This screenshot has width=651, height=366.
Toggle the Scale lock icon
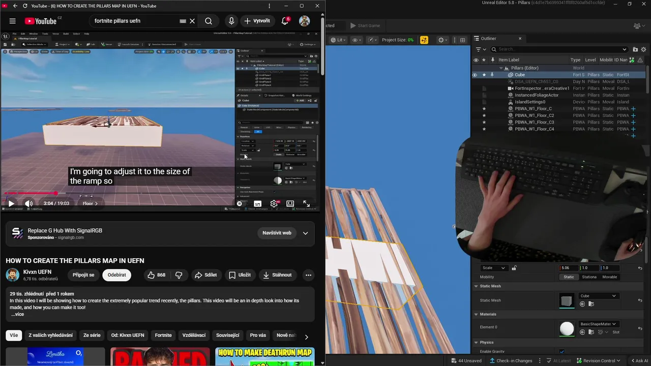(514, 268)
